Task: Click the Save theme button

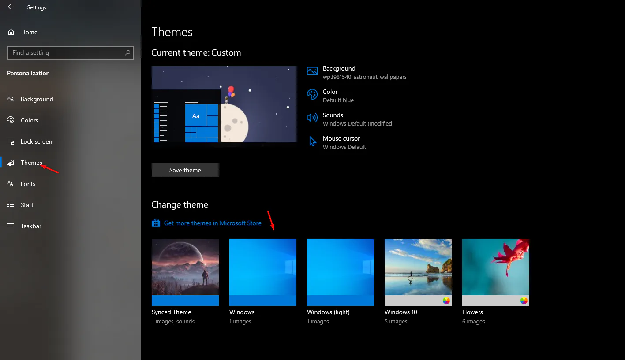Action: [185, 170]
